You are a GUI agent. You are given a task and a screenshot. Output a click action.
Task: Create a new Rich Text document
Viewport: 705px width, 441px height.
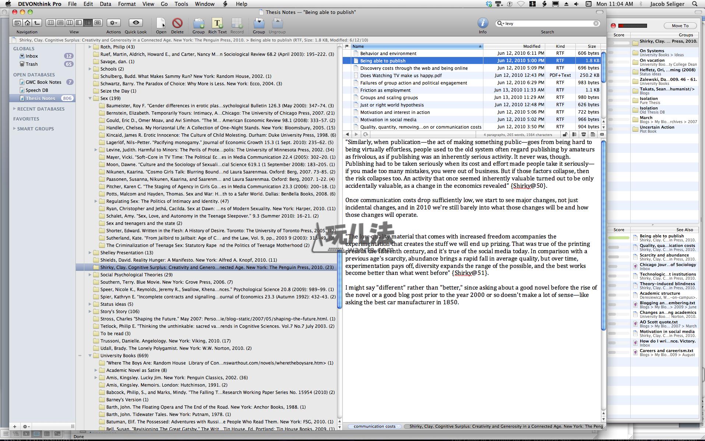coord(217,23)
